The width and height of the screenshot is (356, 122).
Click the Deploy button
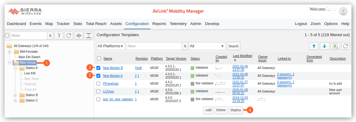click(236, 110)
